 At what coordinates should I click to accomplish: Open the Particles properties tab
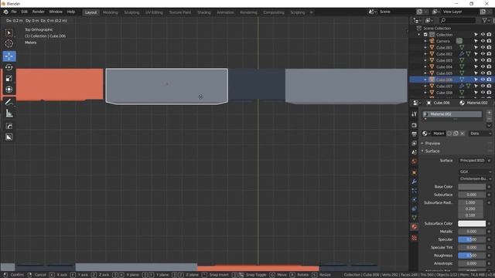click(414, 191)
